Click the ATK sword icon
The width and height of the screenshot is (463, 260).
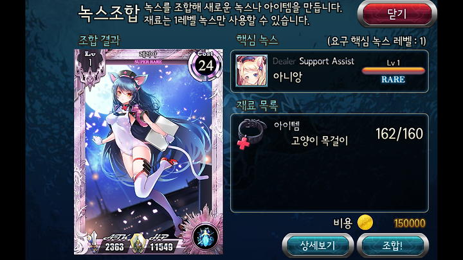click(94, 242)
